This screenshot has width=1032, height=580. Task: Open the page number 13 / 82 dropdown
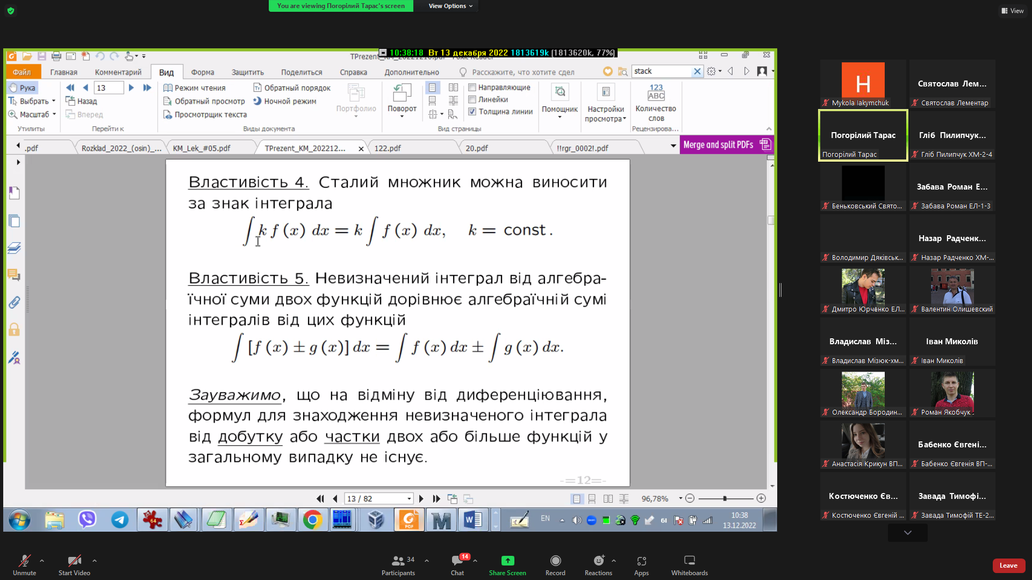point(409,499)
